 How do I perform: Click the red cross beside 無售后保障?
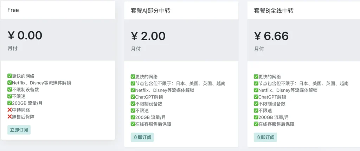9,117
